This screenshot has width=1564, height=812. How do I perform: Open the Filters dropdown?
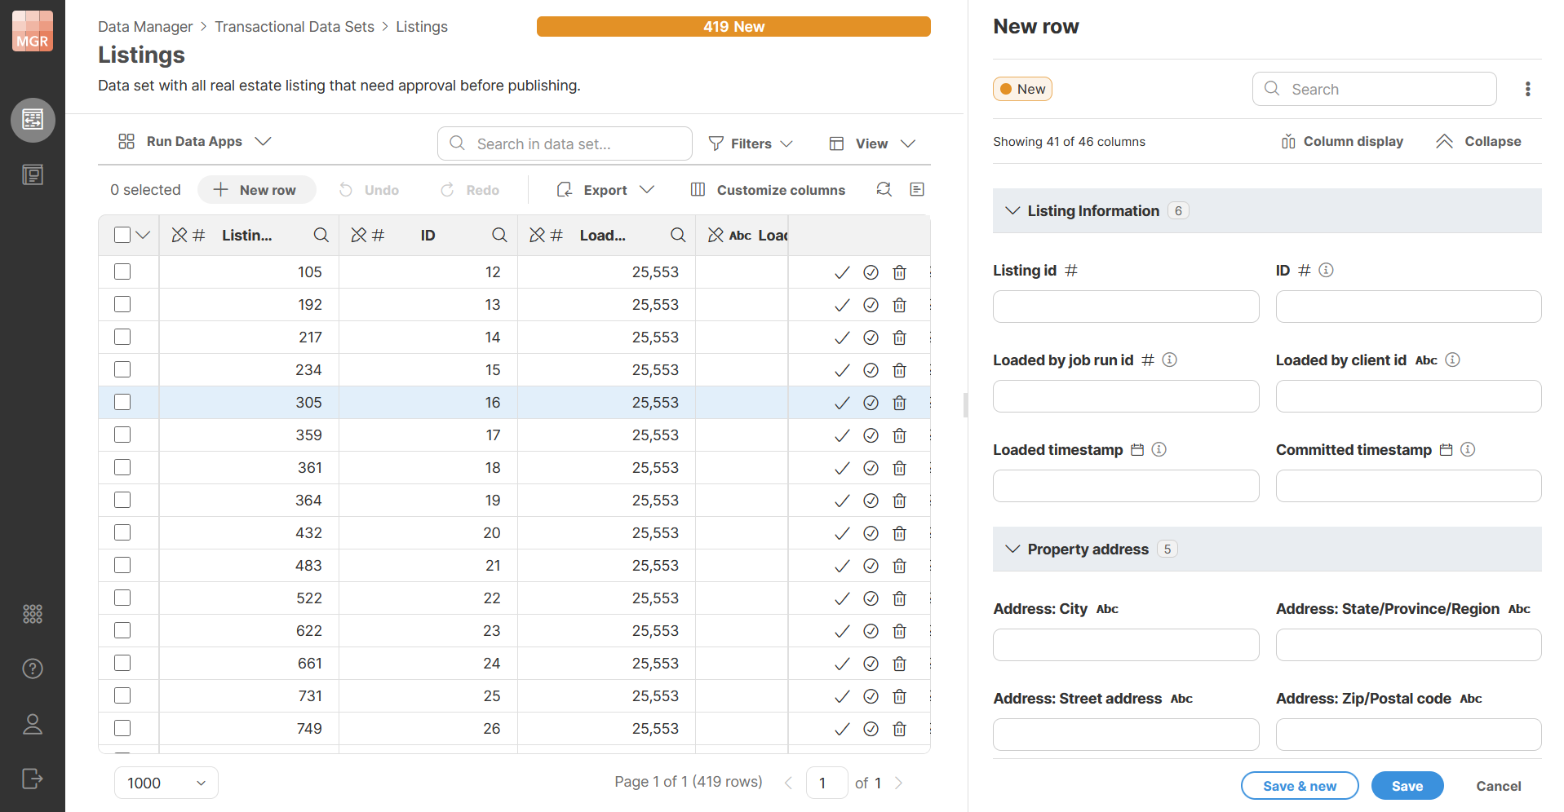[751, 143]
